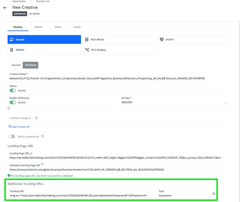Click the DCO Display nodes icon
This screenshot has width=240, height=202.
pos(87,50)
